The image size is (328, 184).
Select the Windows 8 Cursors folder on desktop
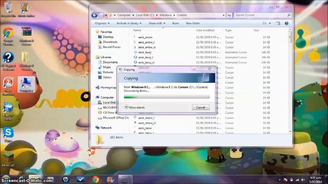(26, 61)
